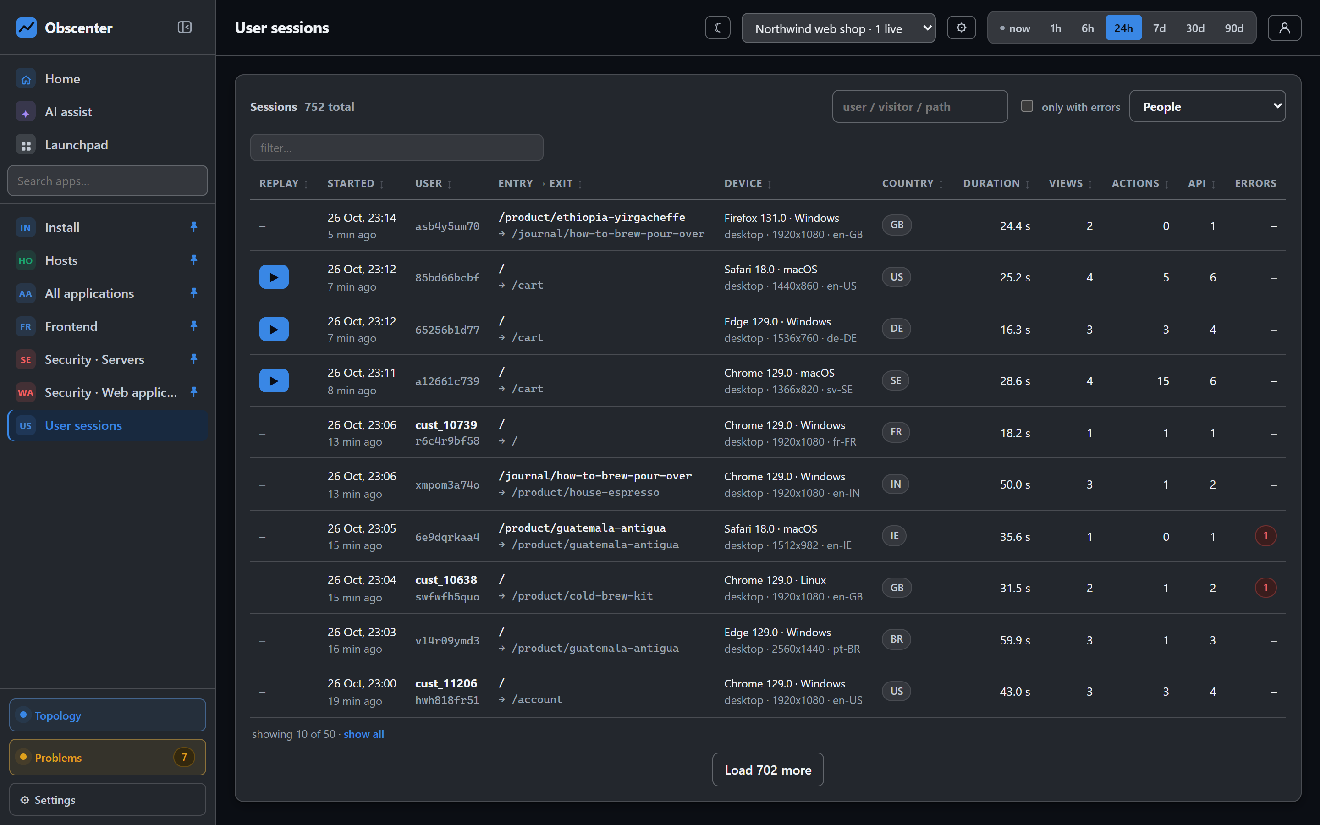Sort by Started column
1320x825 pixels.
[356, 184]
